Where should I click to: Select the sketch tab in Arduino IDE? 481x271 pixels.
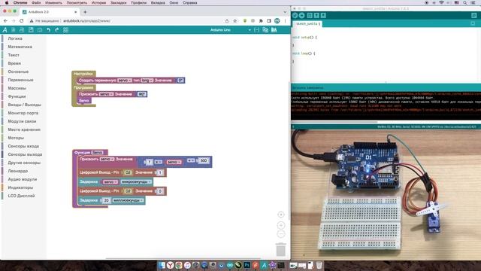[x=307, y=23]
